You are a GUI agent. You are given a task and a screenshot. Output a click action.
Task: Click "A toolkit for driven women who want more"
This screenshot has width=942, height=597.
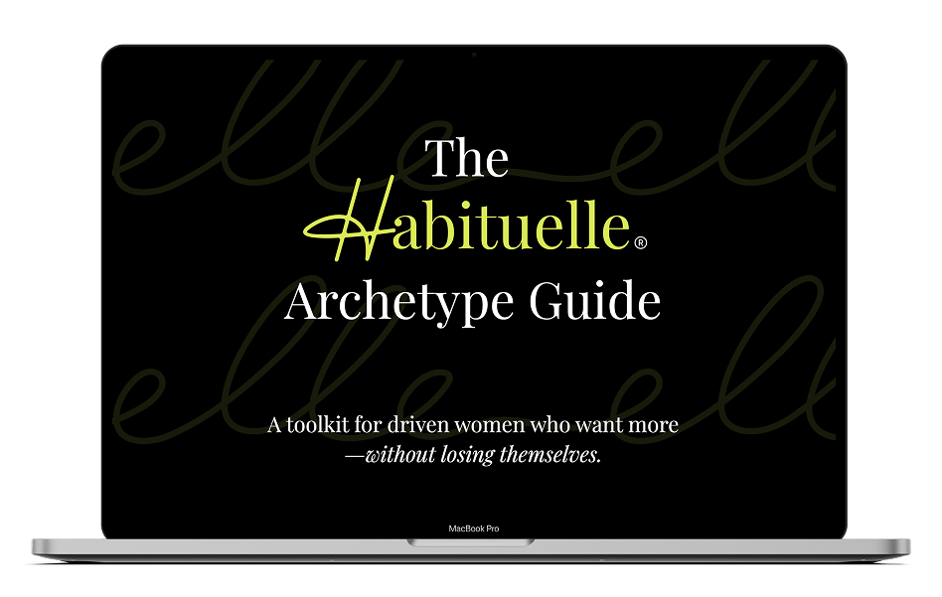473,424
